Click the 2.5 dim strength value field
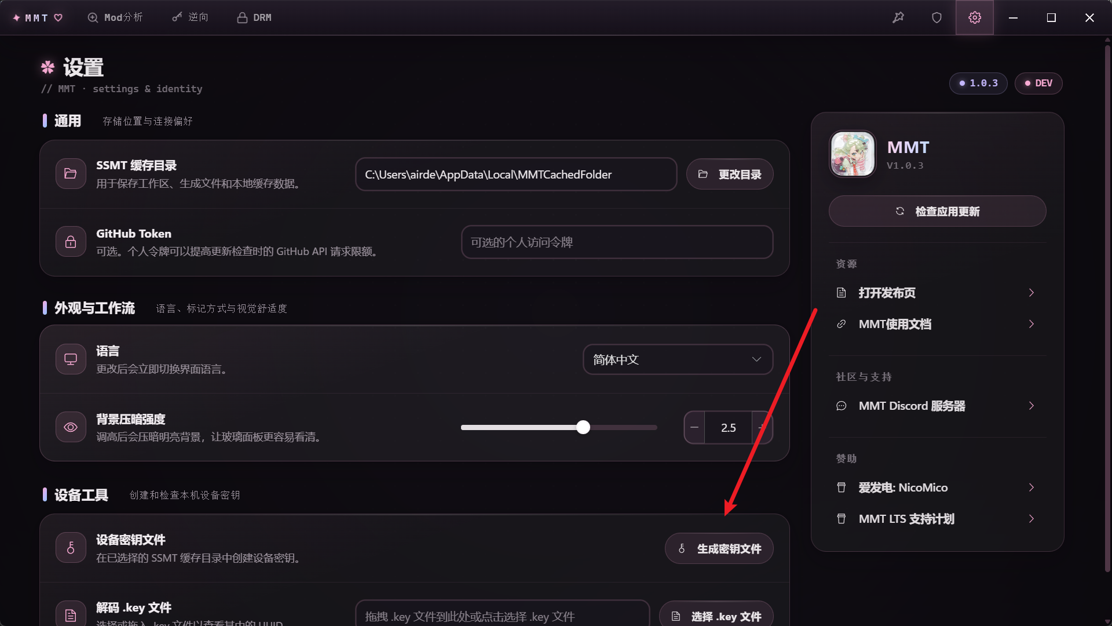Screen dimensions: 1112x626 point(728,427)
